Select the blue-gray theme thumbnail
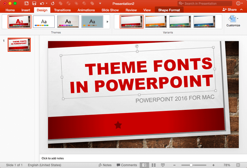This screenshot has height=168, width=247. click(x=92, y=21)
